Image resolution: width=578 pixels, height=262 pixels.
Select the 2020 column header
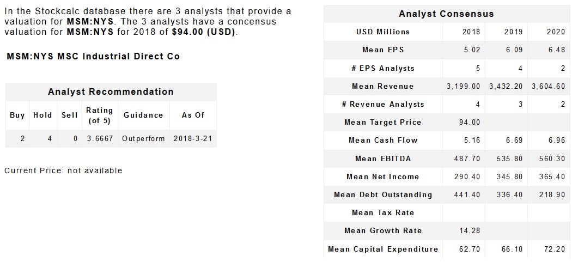[555, 32]
